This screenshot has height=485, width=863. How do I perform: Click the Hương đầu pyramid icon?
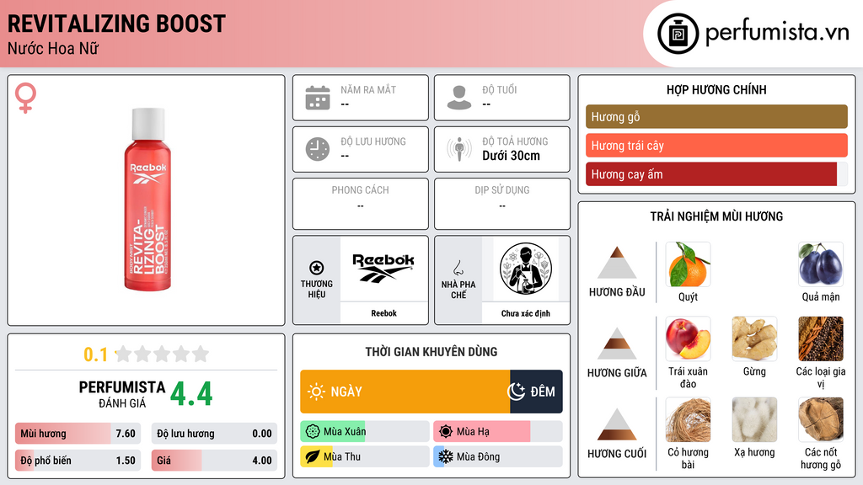[x=617, y=263]
